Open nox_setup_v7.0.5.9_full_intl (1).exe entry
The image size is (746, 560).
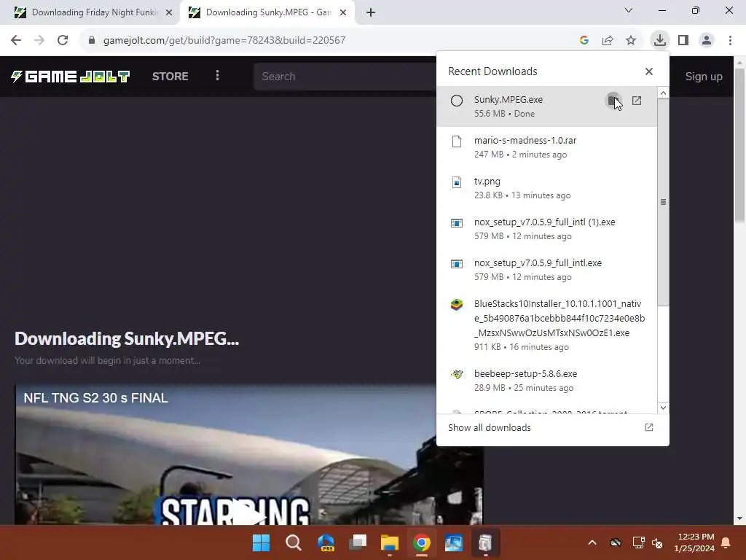coord(547,229)
